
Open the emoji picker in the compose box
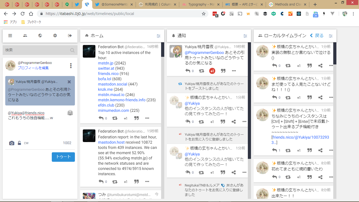(x=70, y=113)
